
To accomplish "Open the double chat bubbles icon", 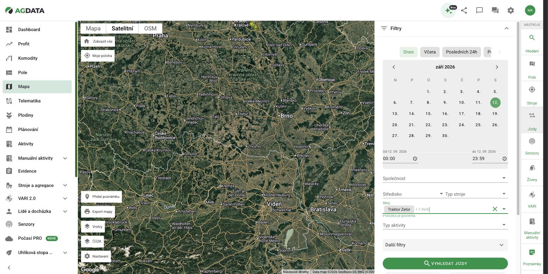I will click(495, 10).
